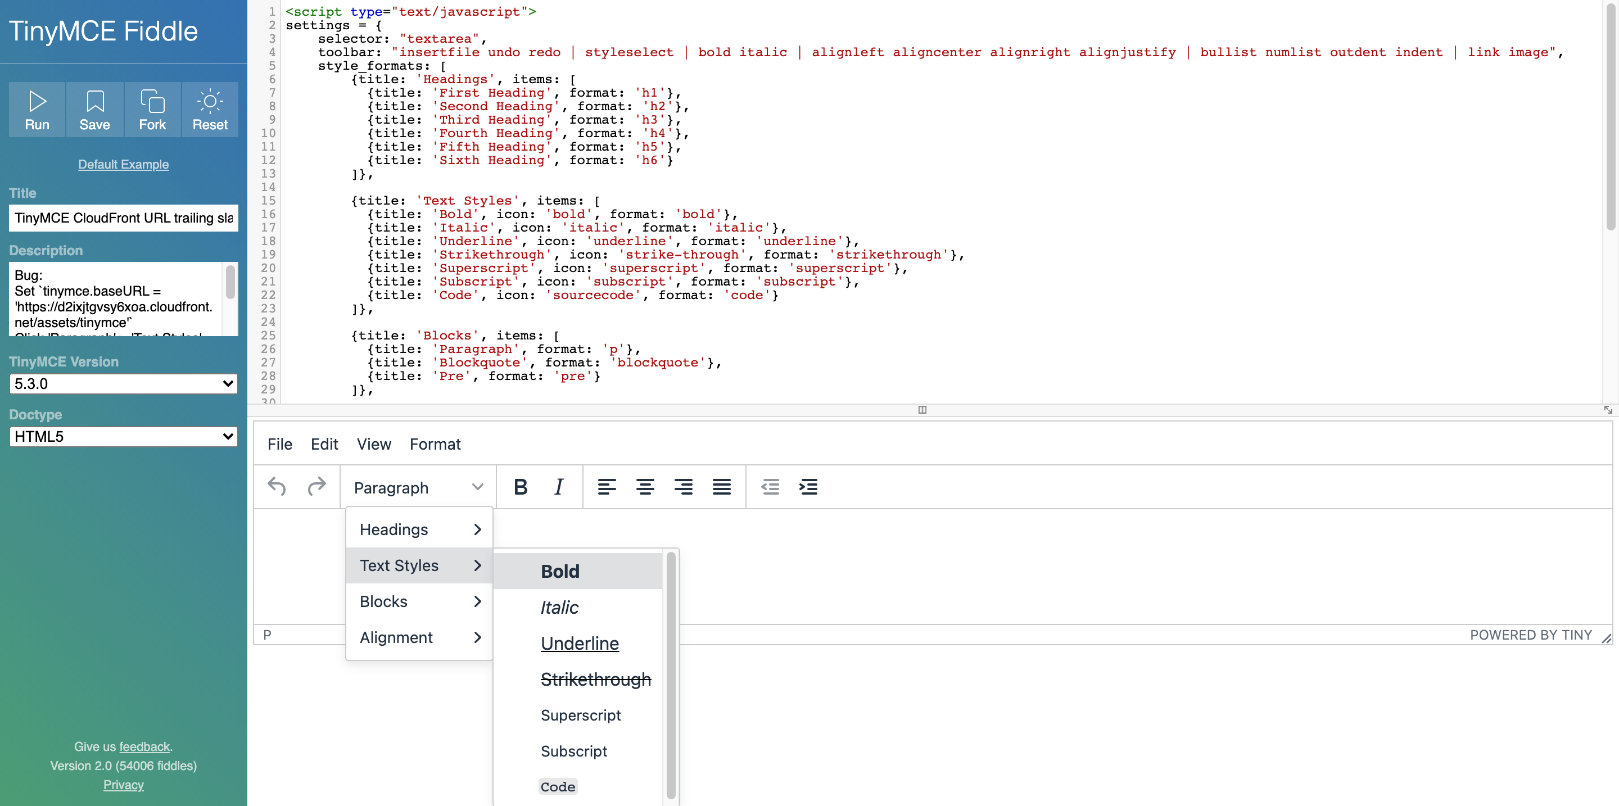Save the current fiddle
This screenshot has height=806, width=1619.
pos(95,109)
